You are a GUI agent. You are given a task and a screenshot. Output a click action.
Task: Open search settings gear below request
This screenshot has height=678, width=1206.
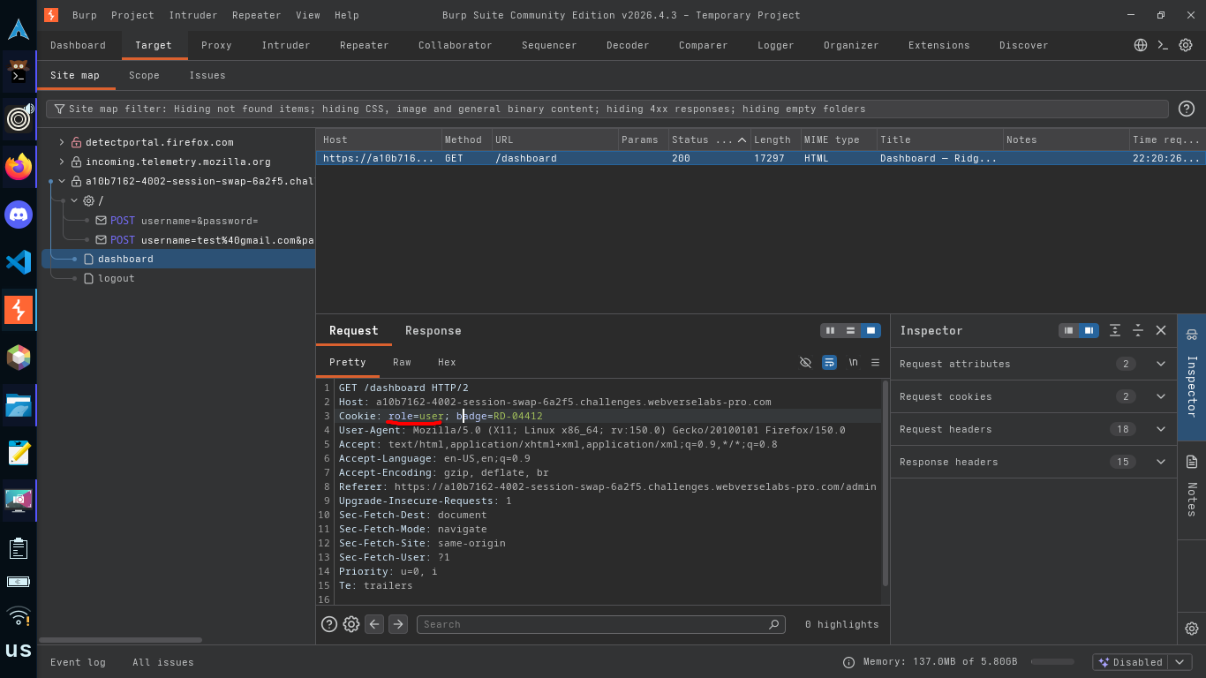coord(351,624)
